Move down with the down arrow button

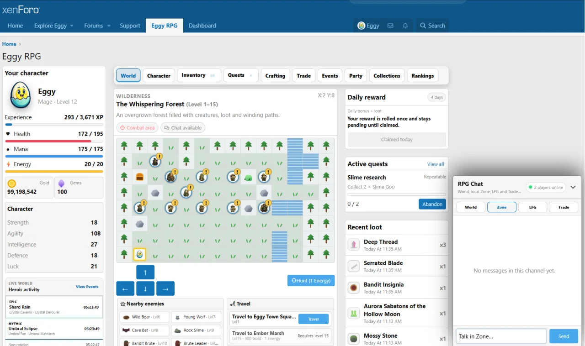click(145, 288)
